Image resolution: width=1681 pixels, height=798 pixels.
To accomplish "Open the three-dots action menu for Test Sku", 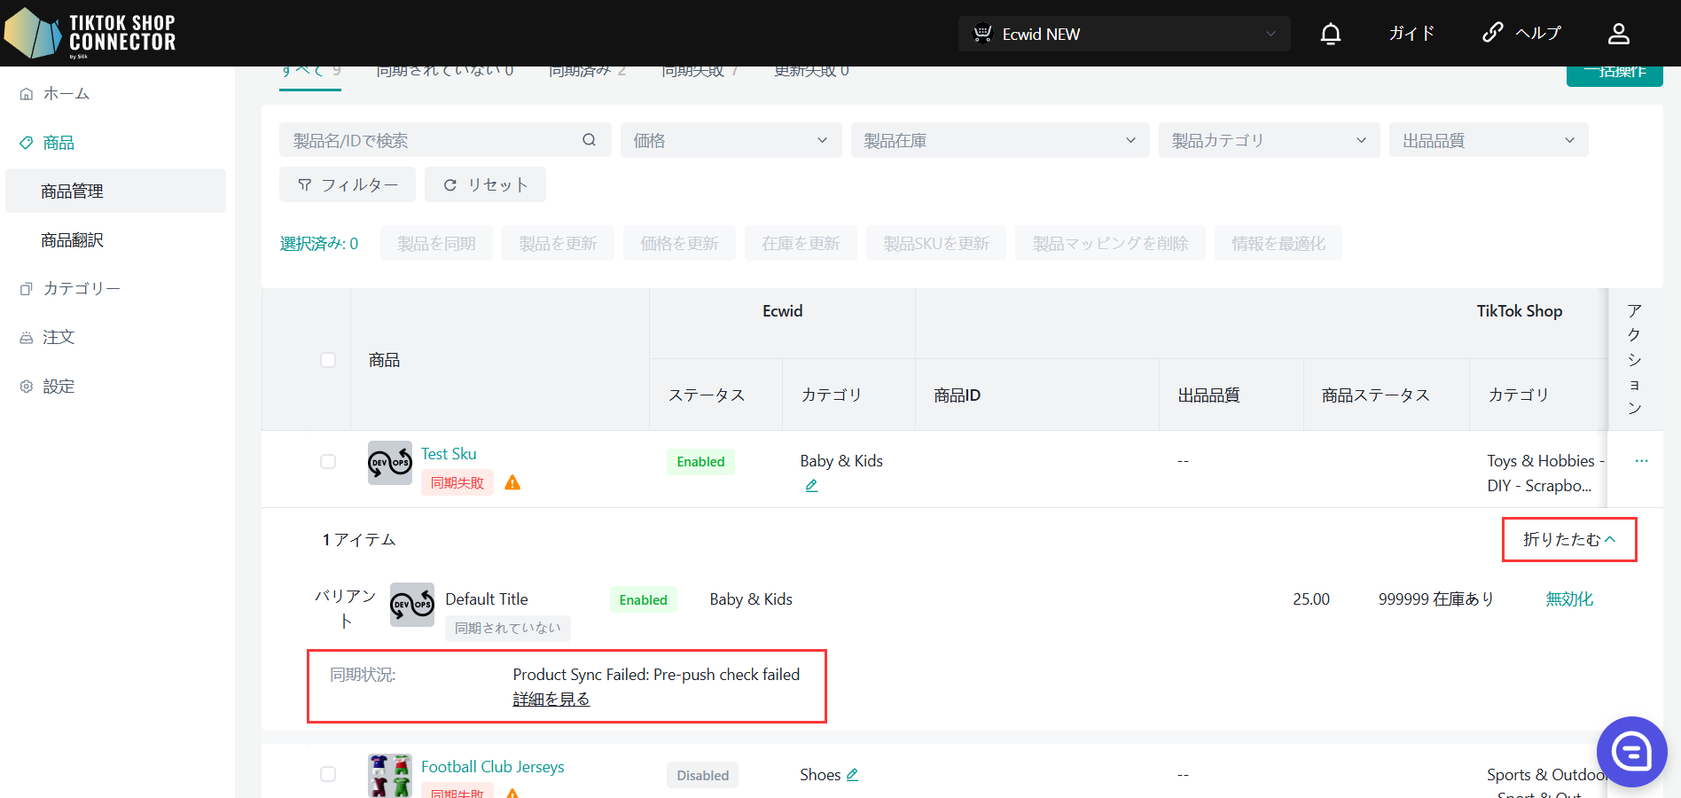I will pyautogui.click(x=1641, y=461).
